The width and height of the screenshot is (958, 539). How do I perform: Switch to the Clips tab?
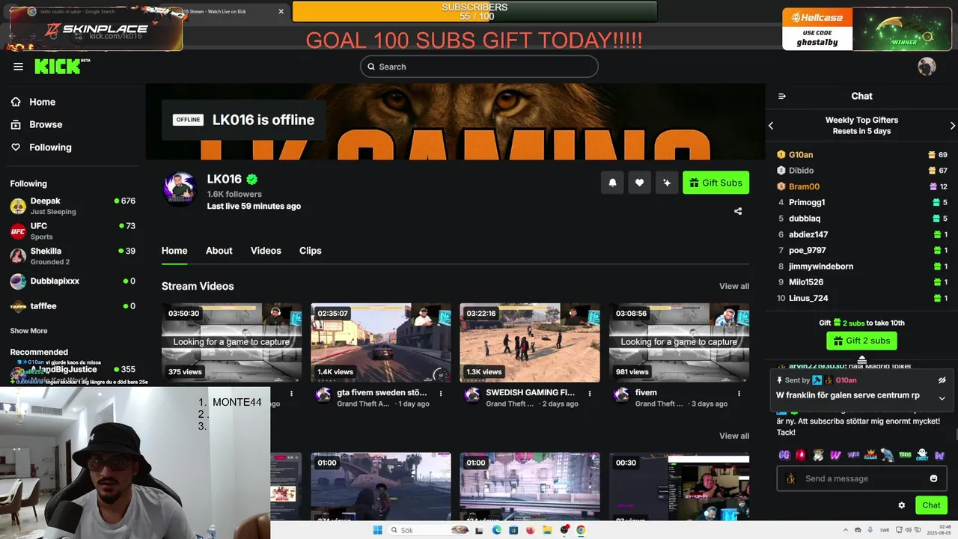310,251
